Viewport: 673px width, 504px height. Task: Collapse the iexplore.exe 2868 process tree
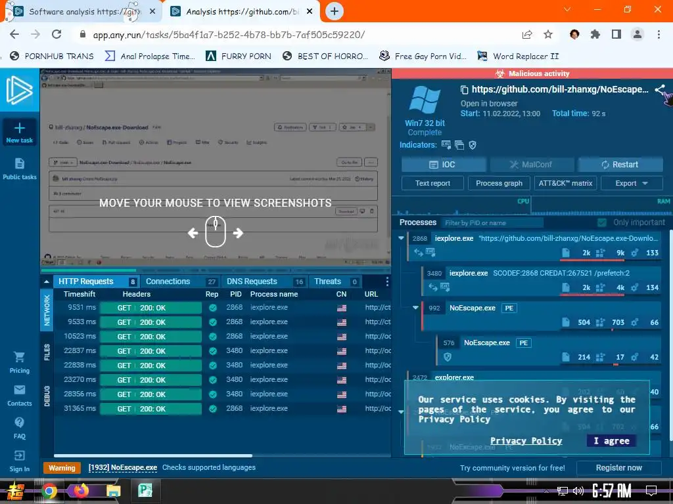[402, 238]
